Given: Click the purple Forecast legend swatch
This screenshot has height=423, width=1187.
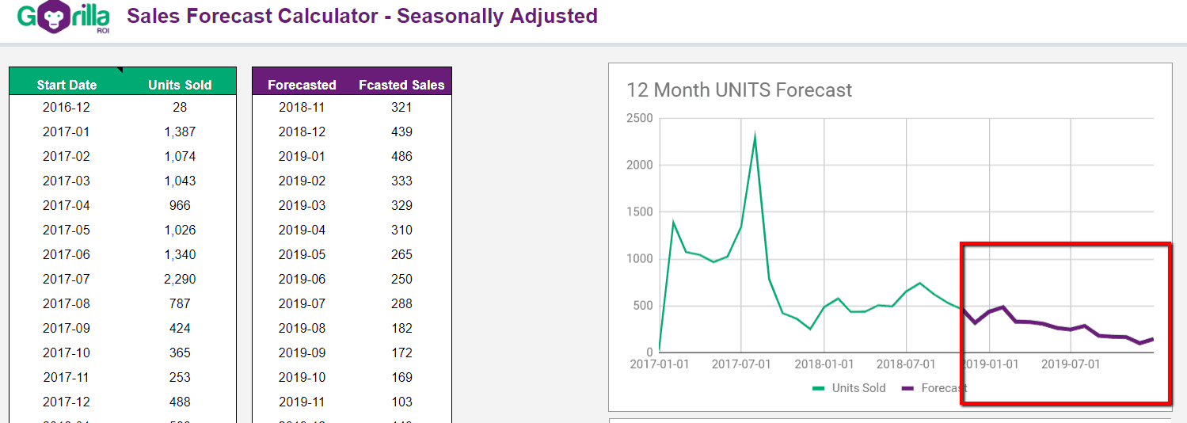Looking at the screenshot, I should 908,388.
